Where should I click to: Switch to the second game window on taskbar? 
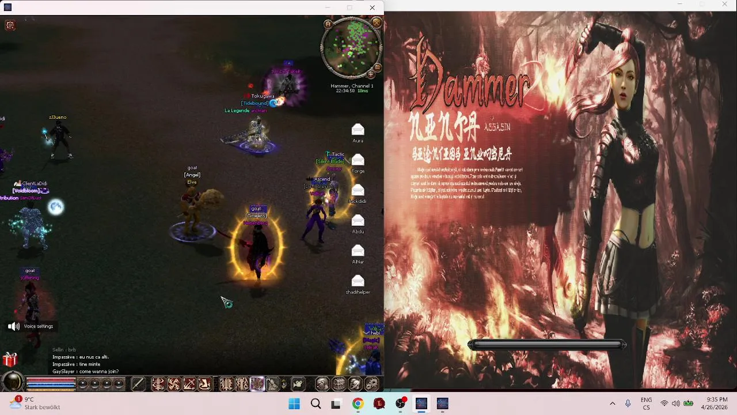pyautogui.click(x=442, y=404)
